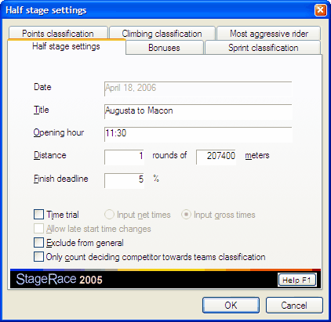The width and height of the screenshot is (331, 322).
Task: Click the 'Date' label
Action: (x=42, y=87)
